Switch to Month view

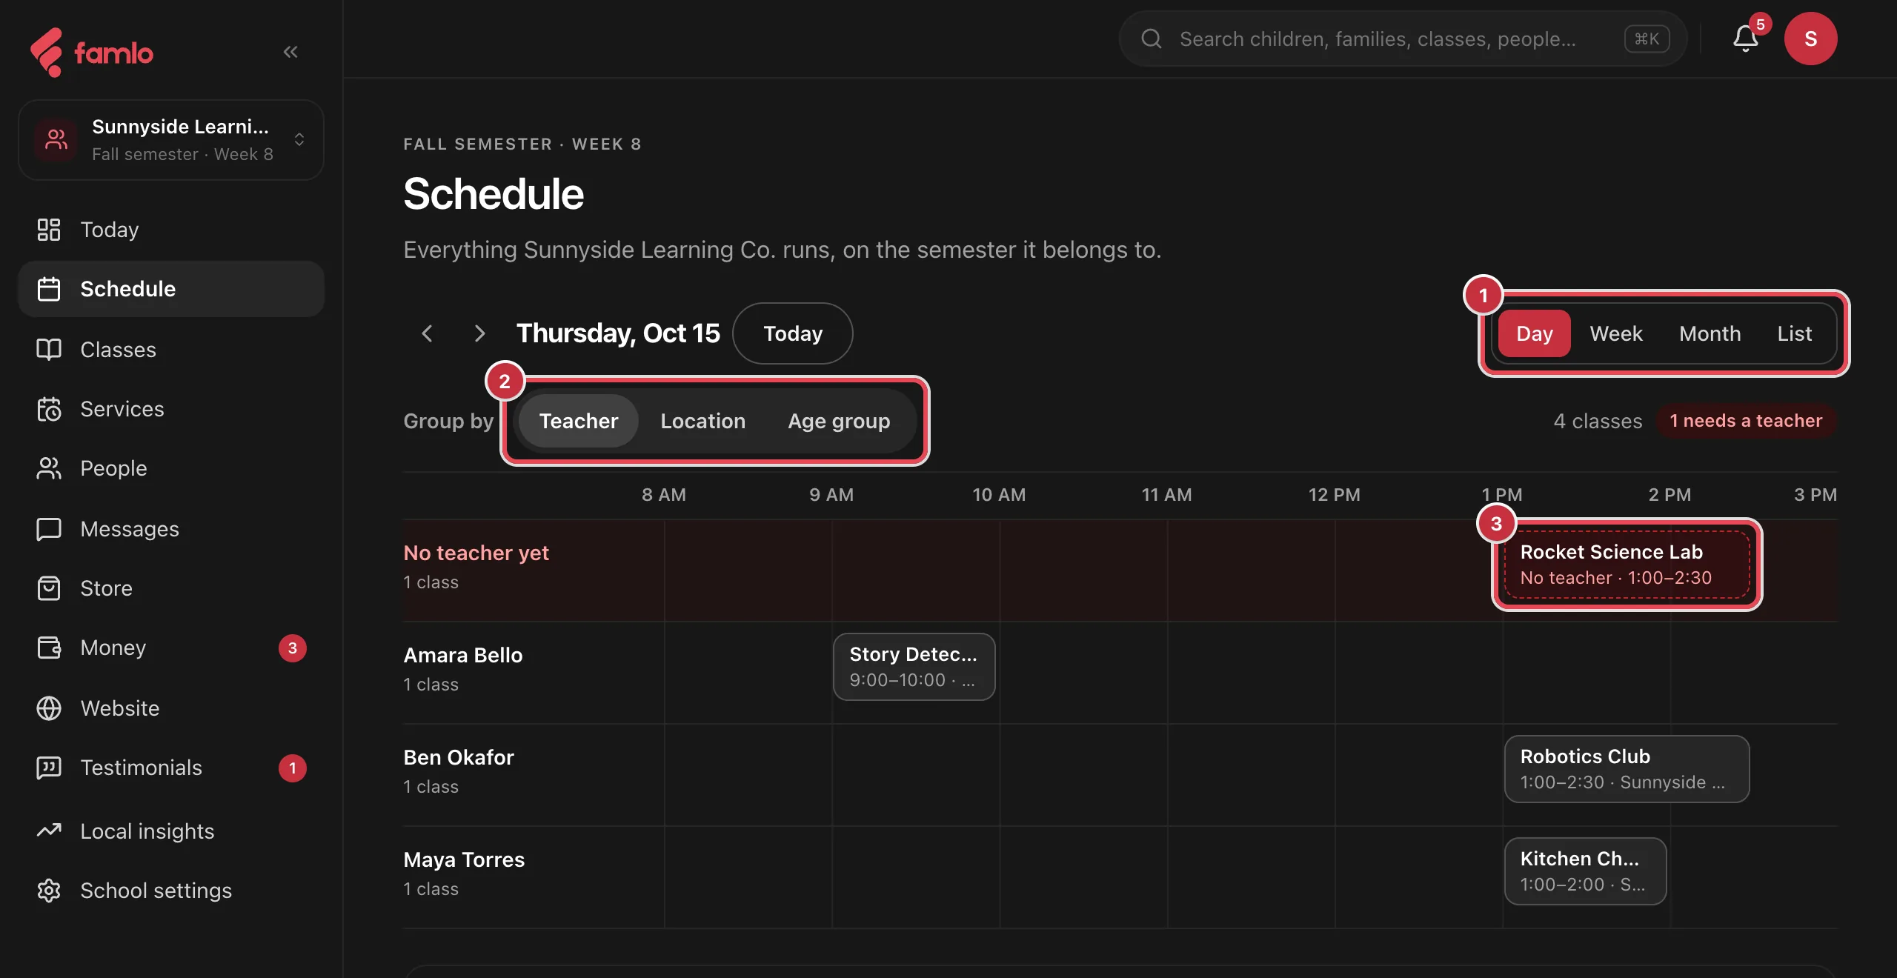click(x=1710, y=333)
